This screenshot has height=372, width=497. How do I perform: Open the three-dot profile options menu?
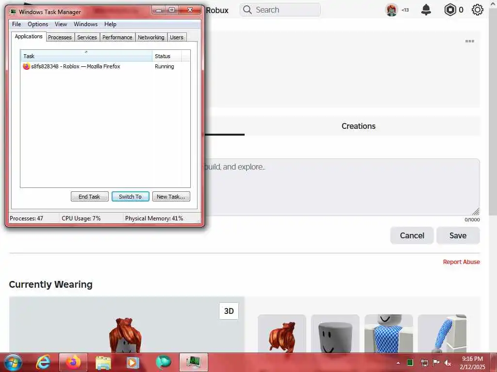pyautogui.click(x=469, y=41)
